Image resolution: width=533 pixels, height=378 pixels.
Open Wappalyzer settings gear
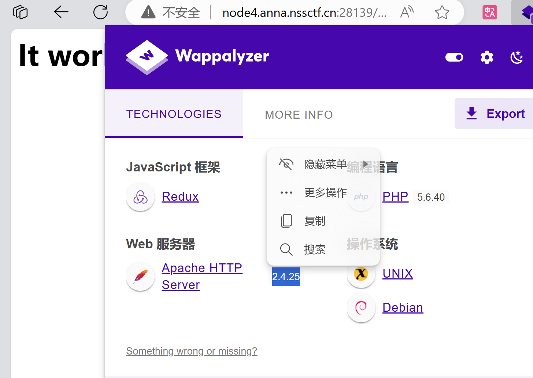click(487, 58)
